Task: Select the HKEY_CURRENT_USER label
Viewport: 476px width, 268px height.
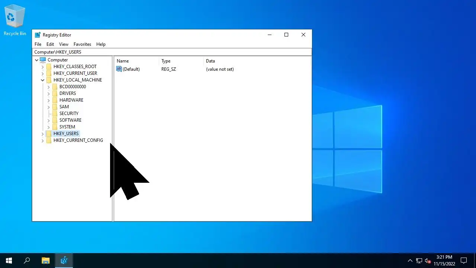Action: (x=75, y=73)
